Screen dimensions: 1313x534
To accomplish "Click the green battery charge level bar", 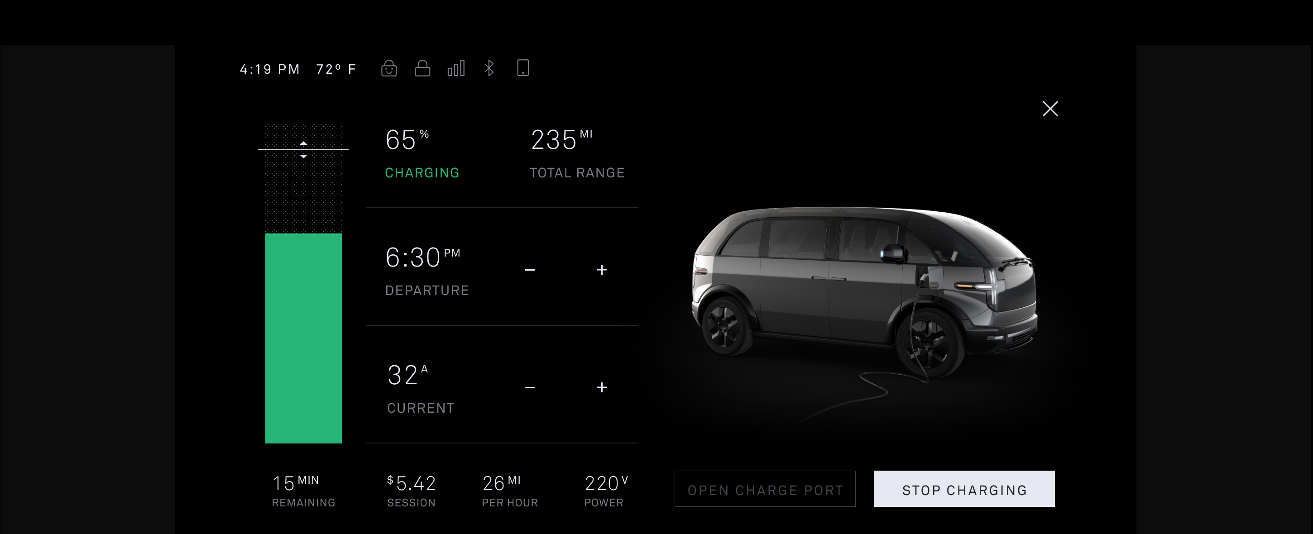I will click(304, 339).
